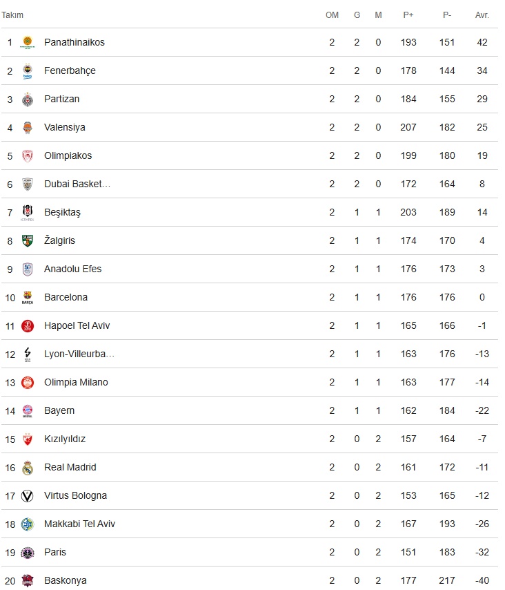Open the Kızılyıldız team link
The height and width of the screenshot is (590, 505).
[65, 439]
